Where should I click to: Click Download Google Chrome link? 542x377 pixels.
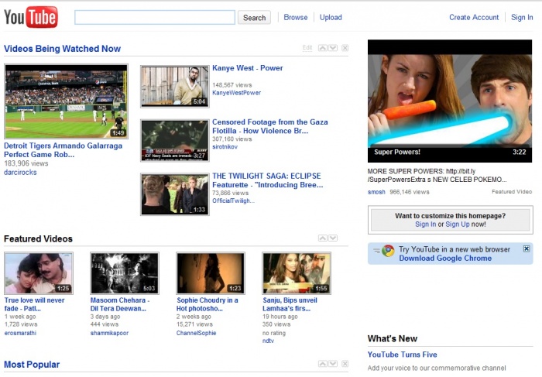click(x=445, y=258)
